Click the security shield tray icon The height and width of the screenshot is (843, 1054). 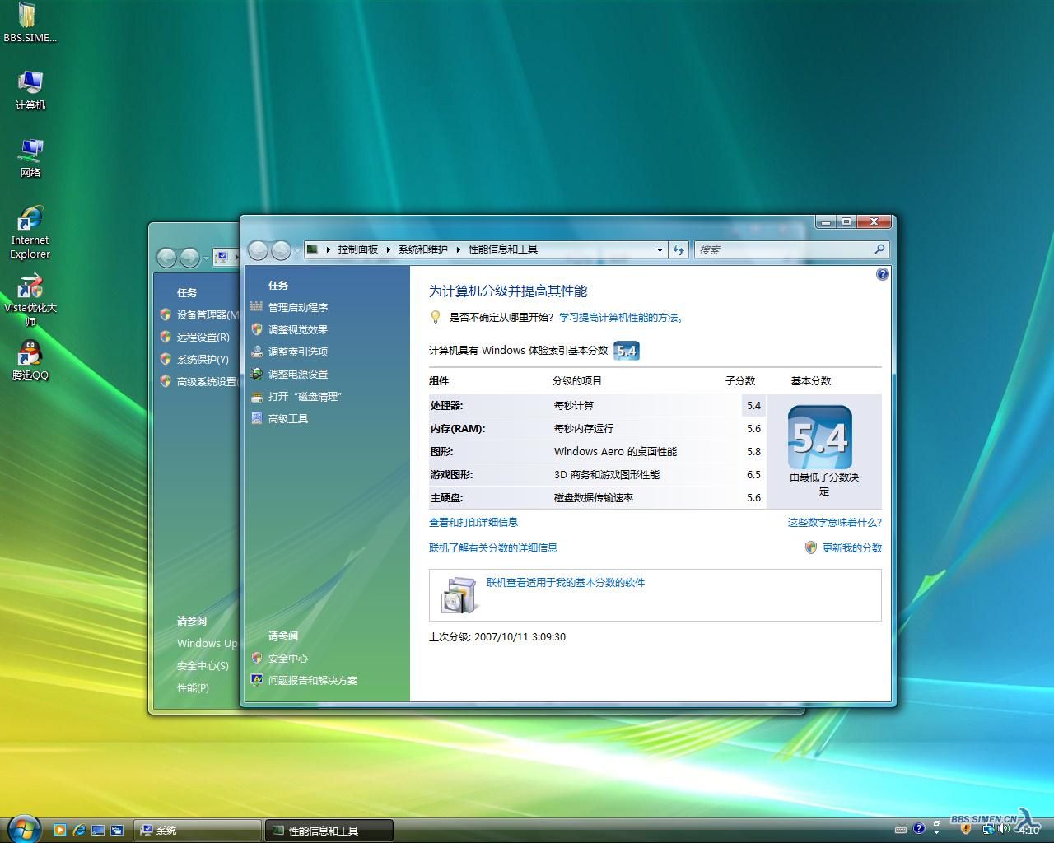pyautogui.click(x=966, y=829)
